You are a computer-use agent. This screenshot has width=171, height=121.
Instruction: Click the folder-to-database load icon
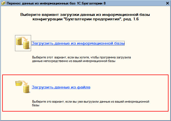tap(23, 87)
